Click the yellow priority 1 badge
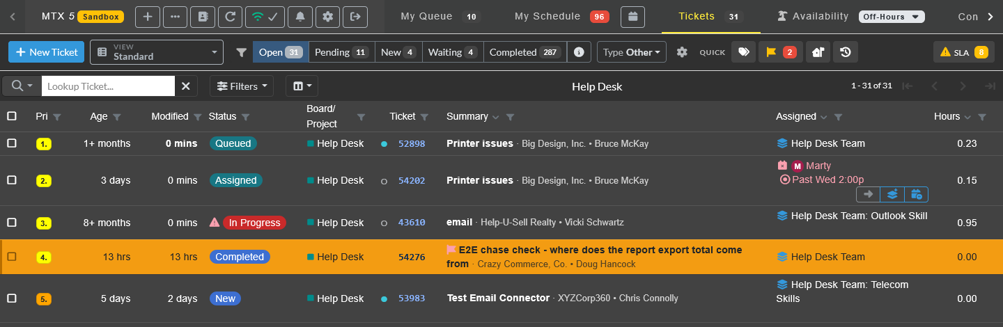Image resolution: width=1003 pixels, height=327 pixels. 44,144
